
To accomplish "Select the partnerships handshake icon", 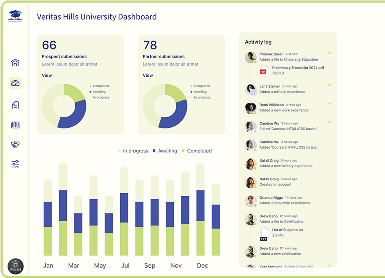I will coord(15,144).
